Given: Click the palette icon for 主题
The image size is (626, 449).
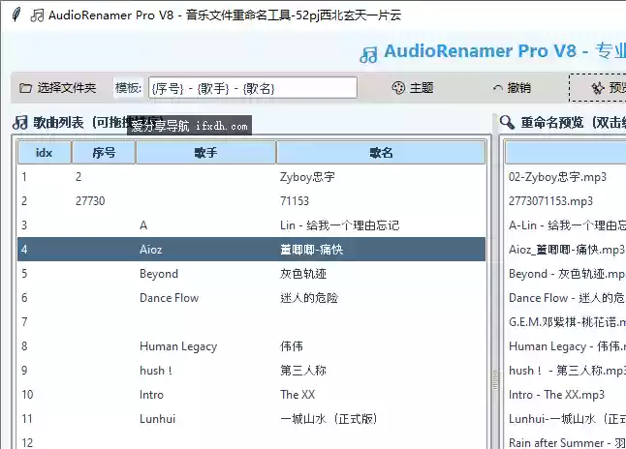Looking at the screenshot, I should click(398, 88).
